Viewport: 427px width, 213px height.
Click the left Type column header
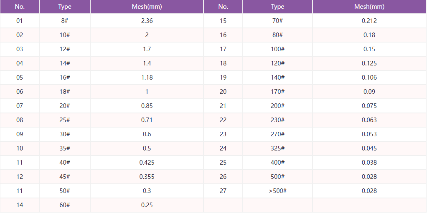65,7
